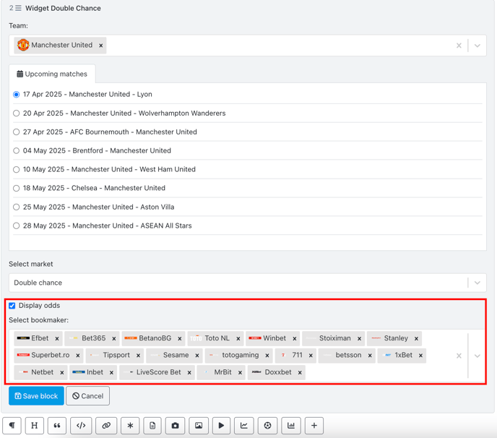Remove Tipsport bookmaker tag

point(138,356)
